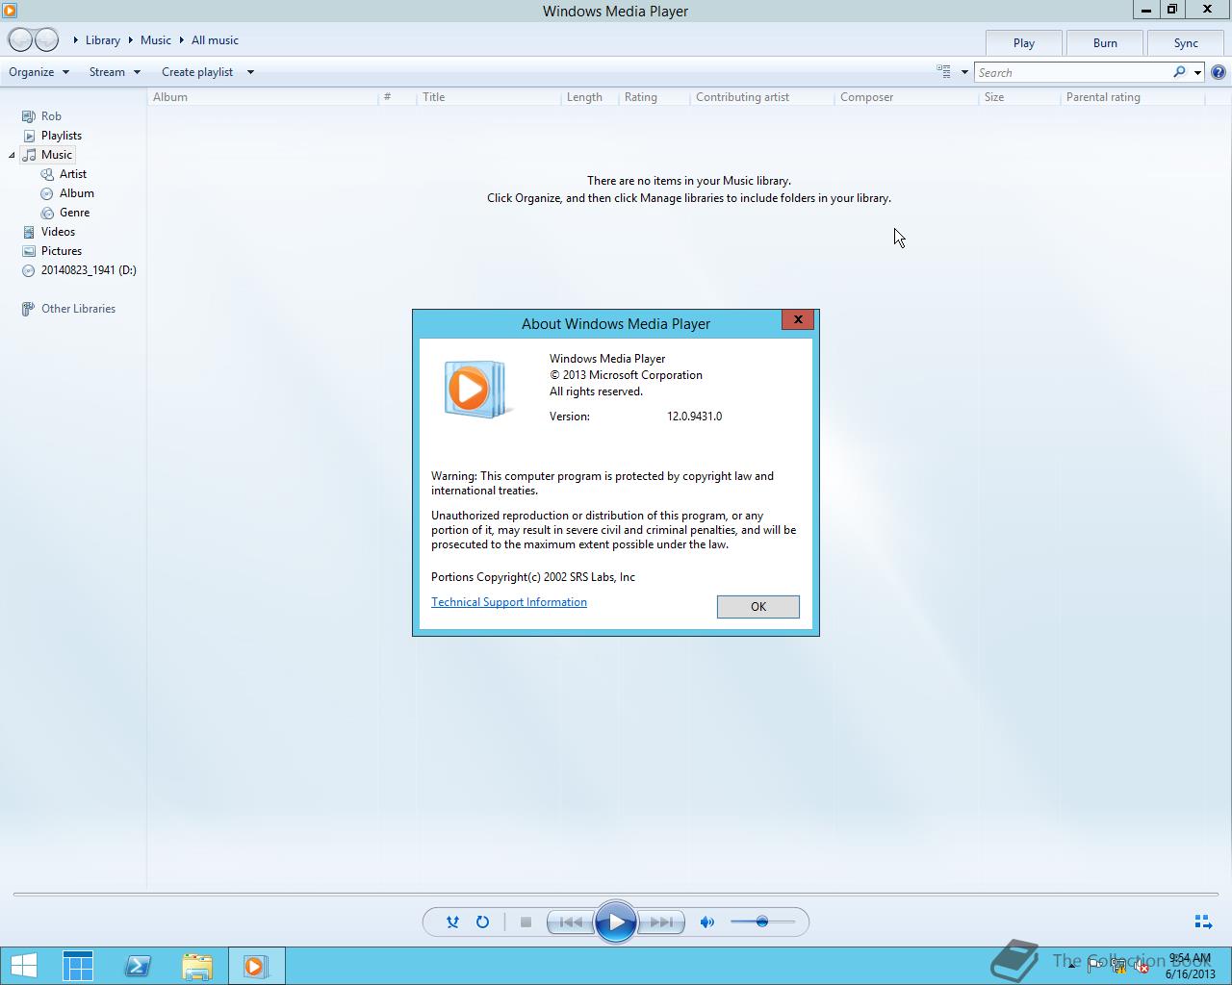Switch to Now Playing view
Image resolution: width=1232 pixels, height=985 pixels.
click(x=1203, y=922)
